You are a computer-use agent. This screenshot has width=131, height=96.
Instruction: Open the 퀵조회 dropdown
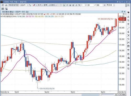coord(114,5)
